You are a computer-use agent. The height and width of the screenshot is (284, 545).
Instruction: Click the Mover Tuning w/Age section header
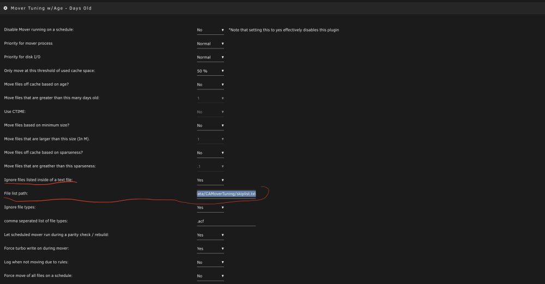(51, 8)
